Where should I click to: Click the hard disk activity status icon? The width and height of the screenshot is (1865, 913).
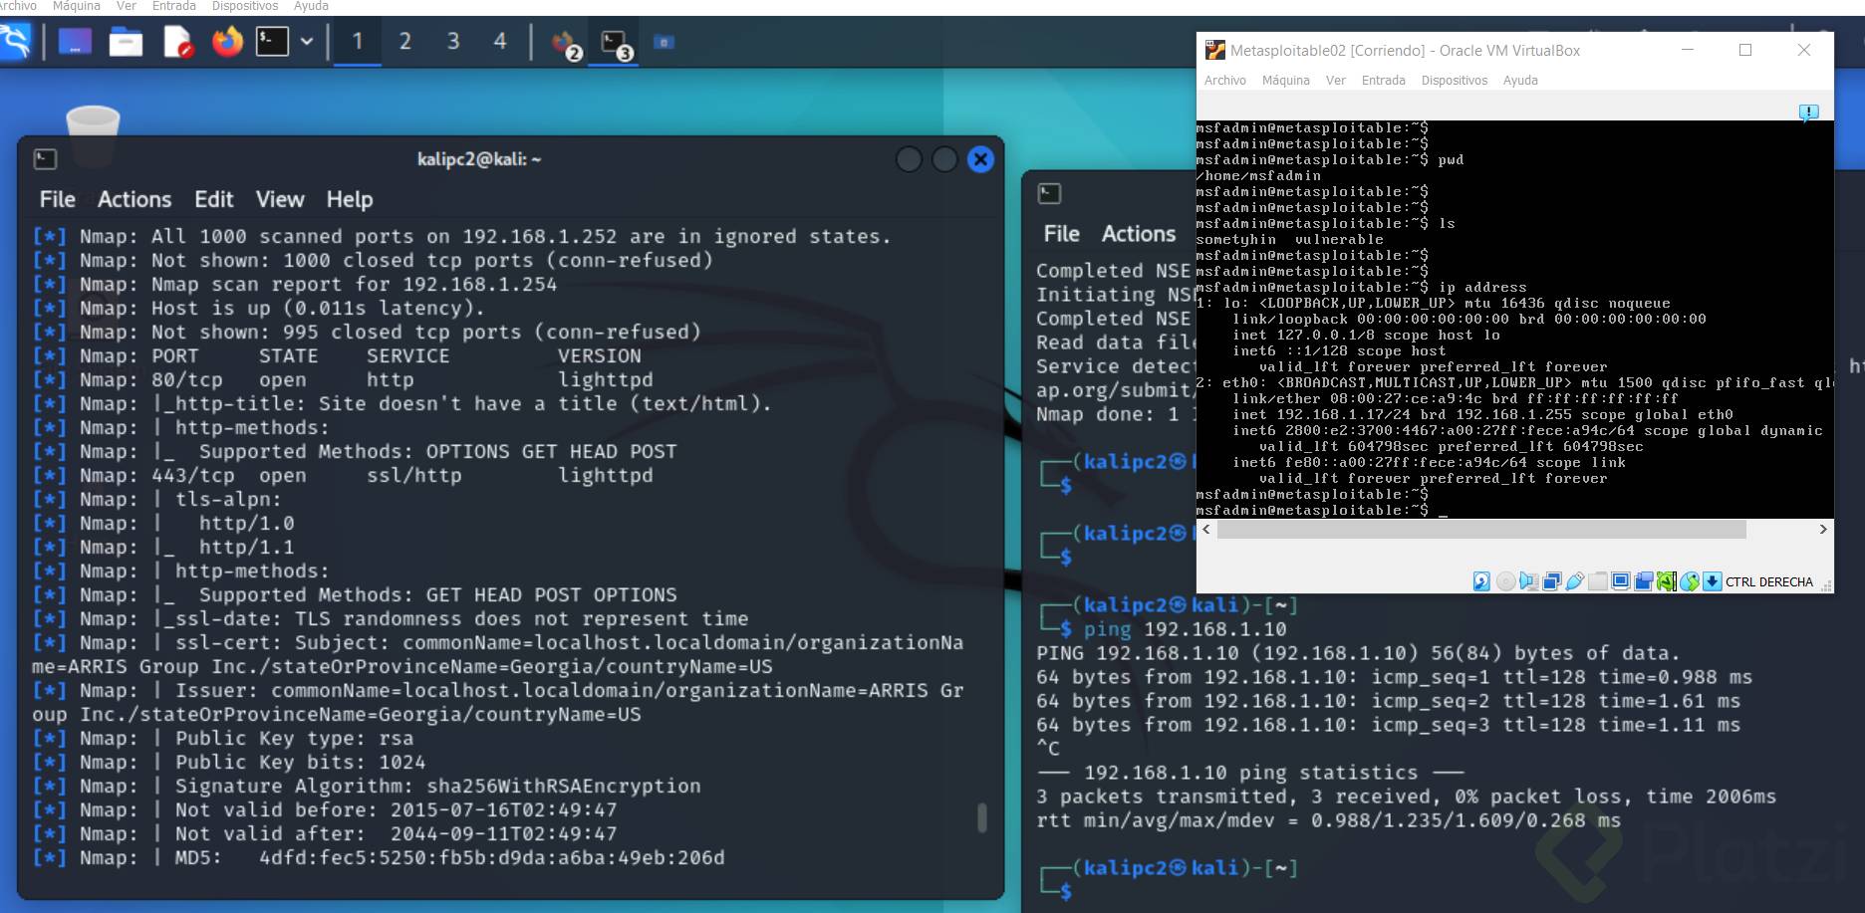[x=1482, y=581]
